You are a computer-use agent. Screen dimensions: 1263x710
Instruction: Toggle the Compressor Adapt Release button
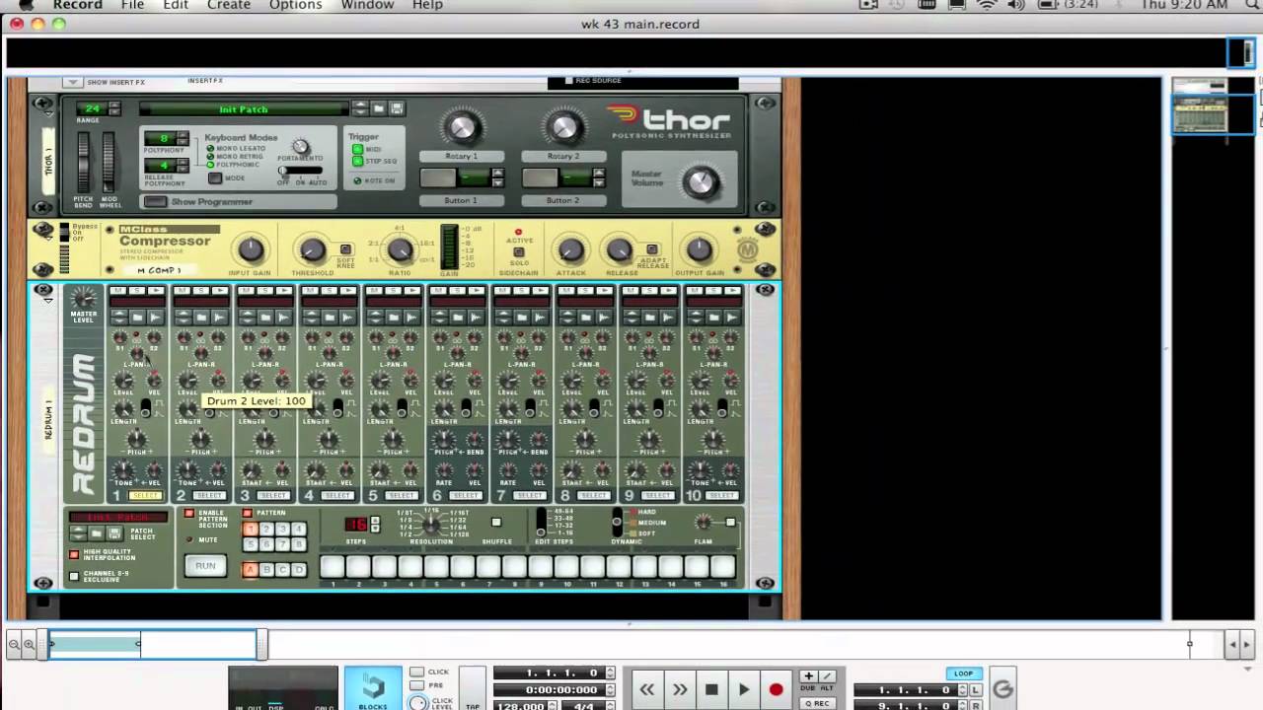651,250
